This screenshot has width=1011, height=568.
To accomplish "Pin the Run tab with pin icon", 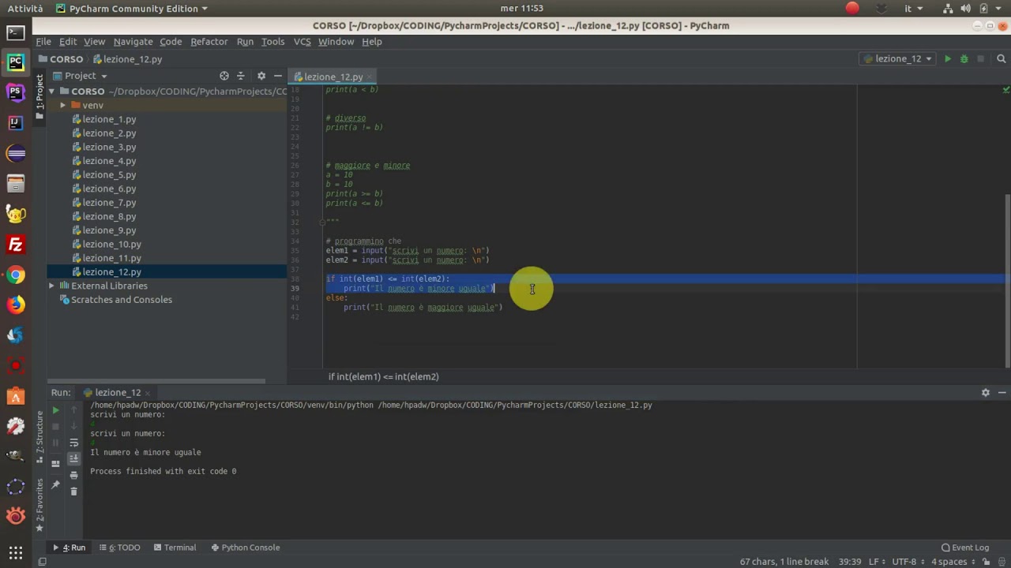I will click(x=55, y=484).
